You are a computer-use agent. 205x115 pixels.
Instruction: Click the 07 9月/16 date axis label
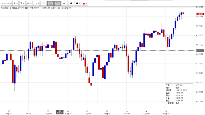9,113
